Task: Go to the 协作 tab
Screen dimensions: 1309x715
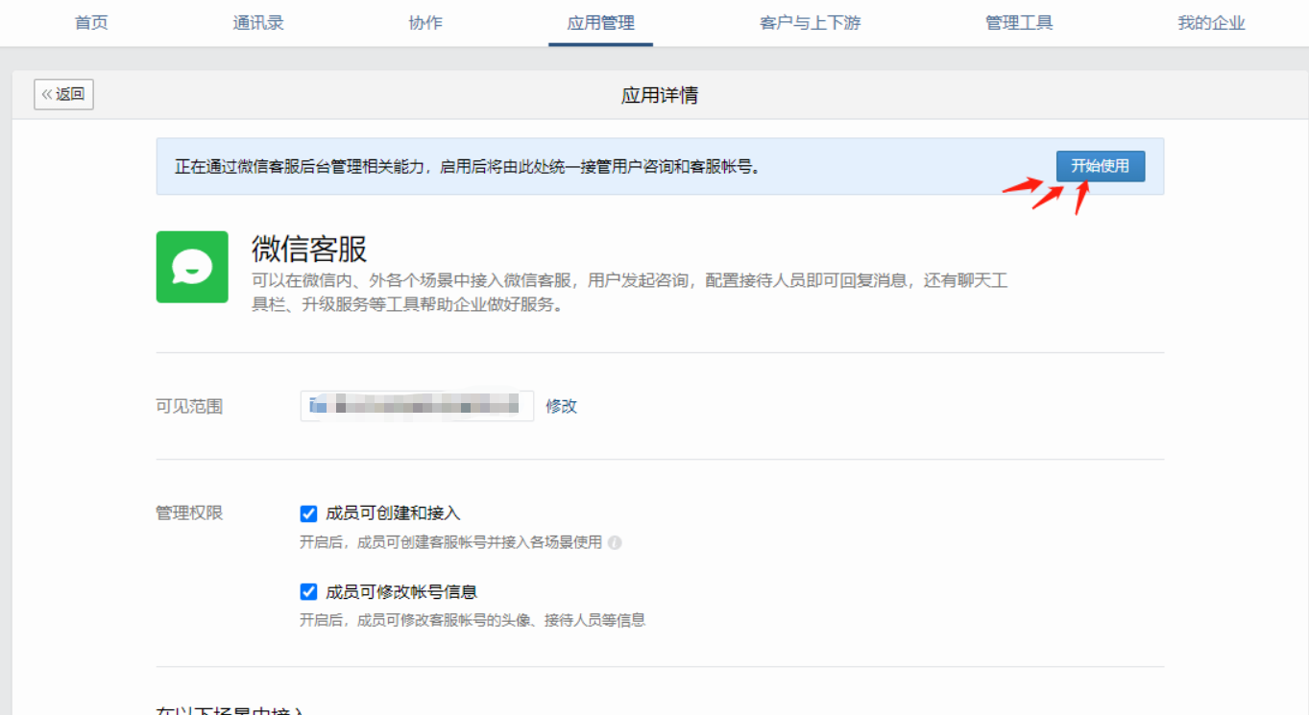Action: [x=425, y=23]
